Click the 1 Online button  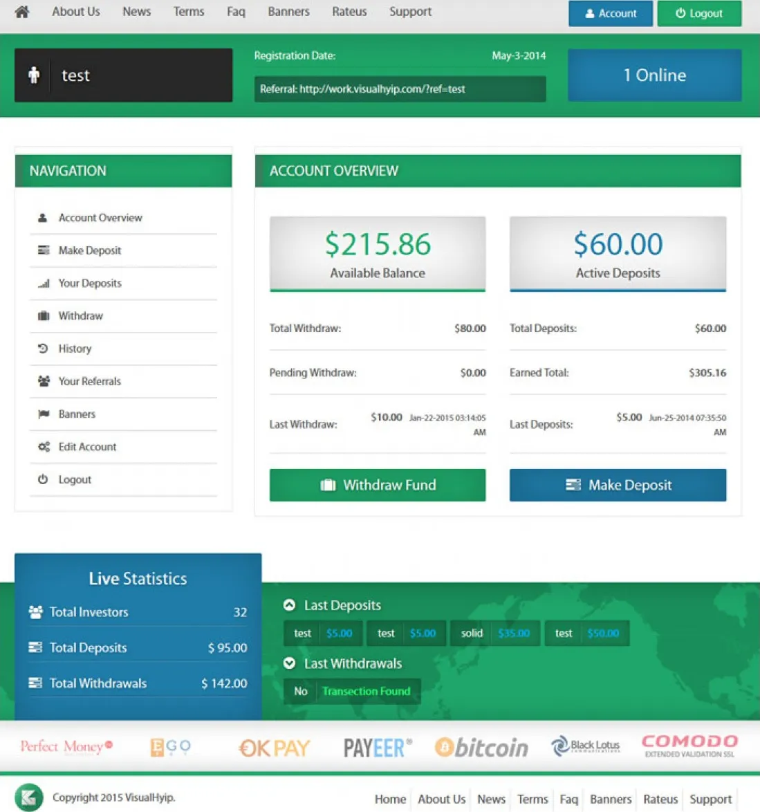point(654,75)
